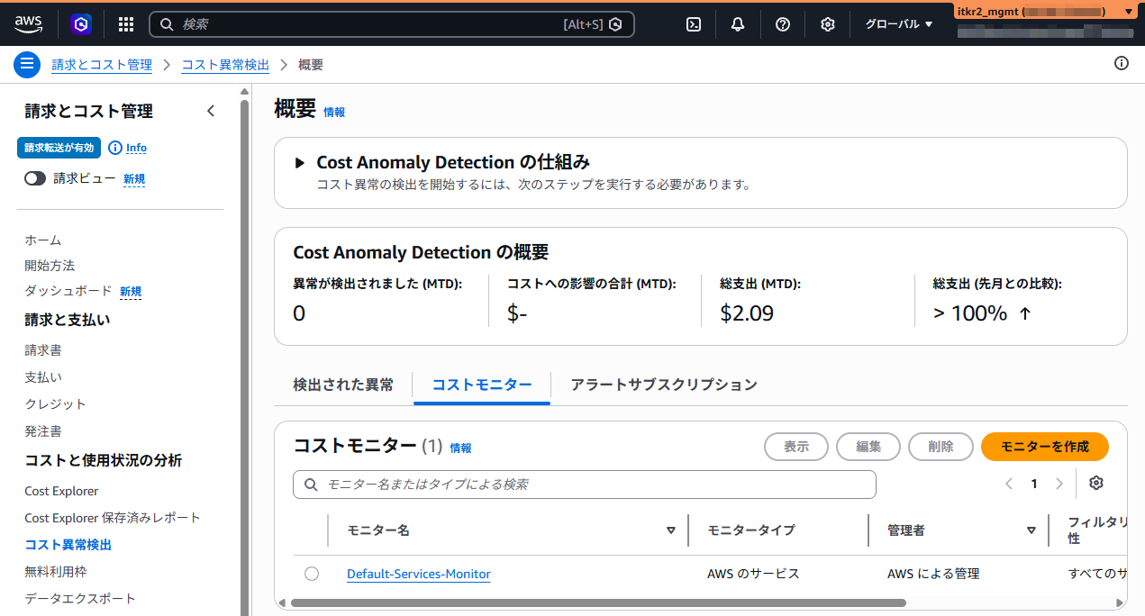Image resolution: width=1145 pixels, height=616 pixels.
Task: Open Cost Explorer in the sidebar
Action: pos(61,491)
